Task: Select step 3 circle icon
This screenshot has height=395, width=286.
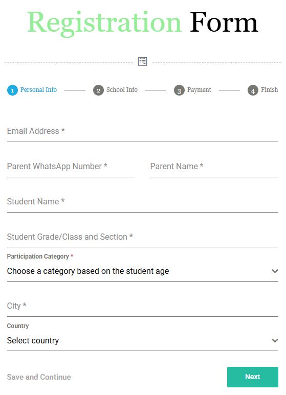Action: [179, 90]
